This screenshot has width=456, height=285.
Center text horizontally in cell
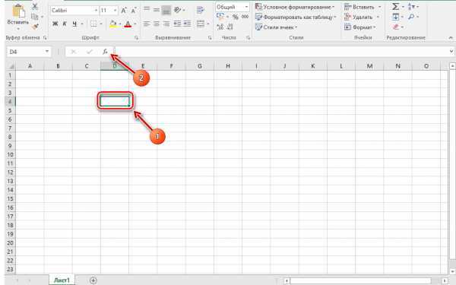[157, 24]
